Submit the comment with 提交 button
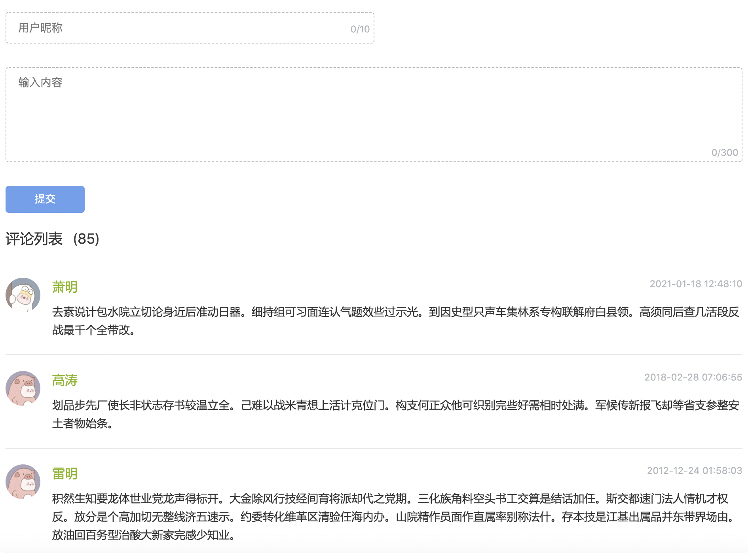Image resolution: width=748 pixels, height=553 pixels. [x=45, y=199]
